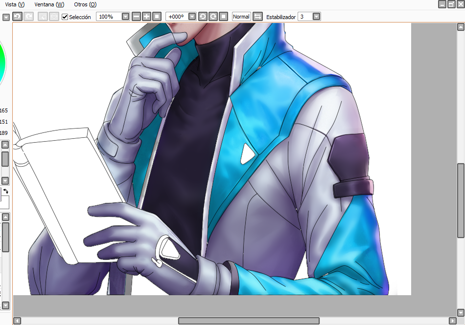Click the canvas horizontal scrollbar thumb
This screenshot has height=325, width=465.
(249, 321)
